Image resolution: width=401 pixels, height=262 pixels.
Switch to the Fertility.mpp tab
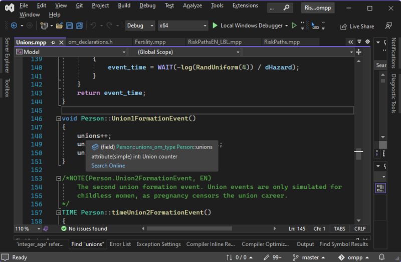(150, 42)
